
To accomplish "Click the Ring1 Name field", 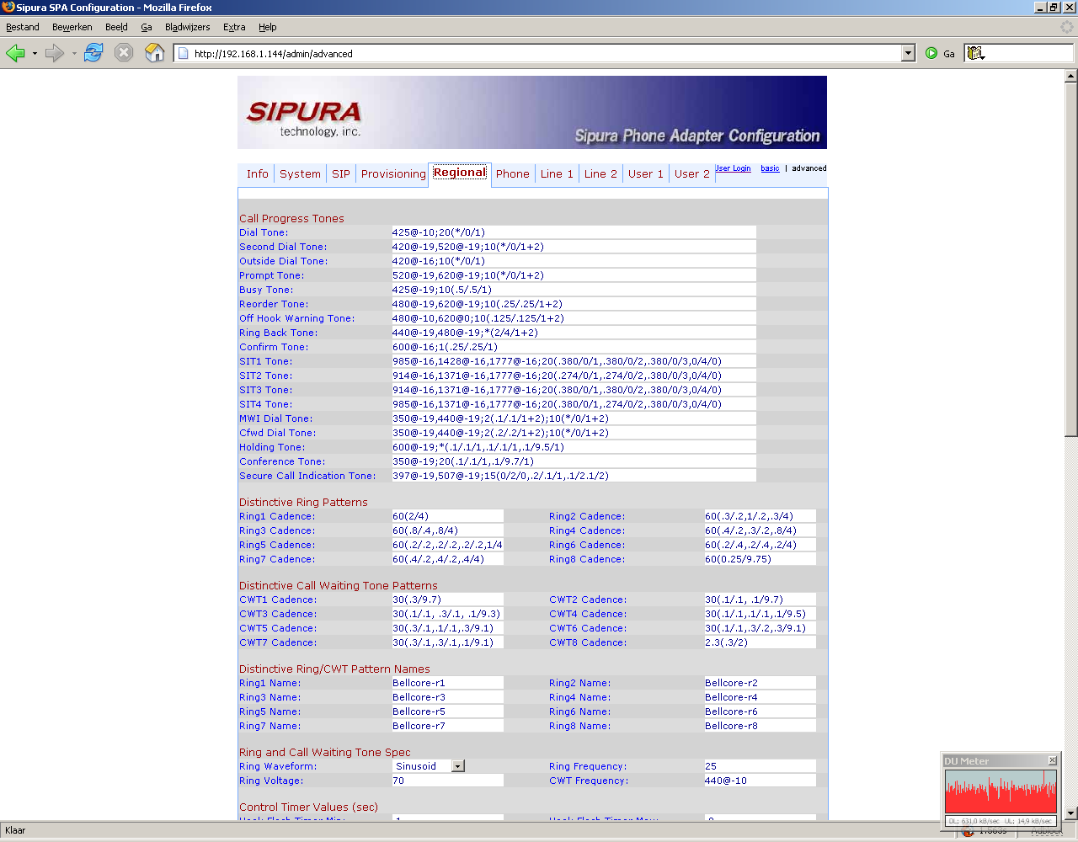I will (447, 683).
